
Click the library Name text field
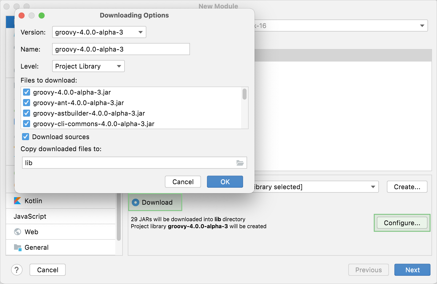tap(121, 49)
